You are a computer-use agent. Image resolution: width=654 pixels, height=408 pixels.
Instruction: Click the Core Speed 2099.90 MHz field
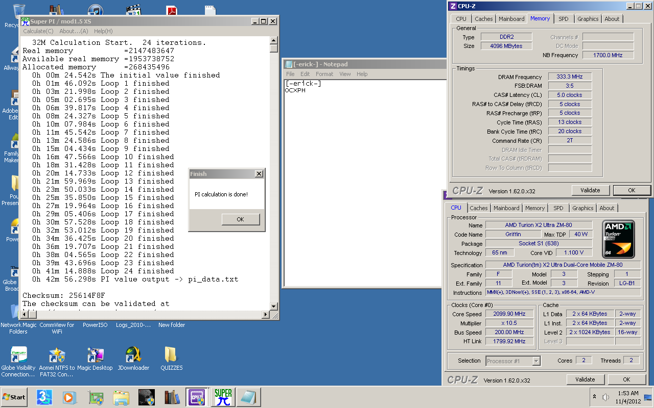(x=509, y=314)
